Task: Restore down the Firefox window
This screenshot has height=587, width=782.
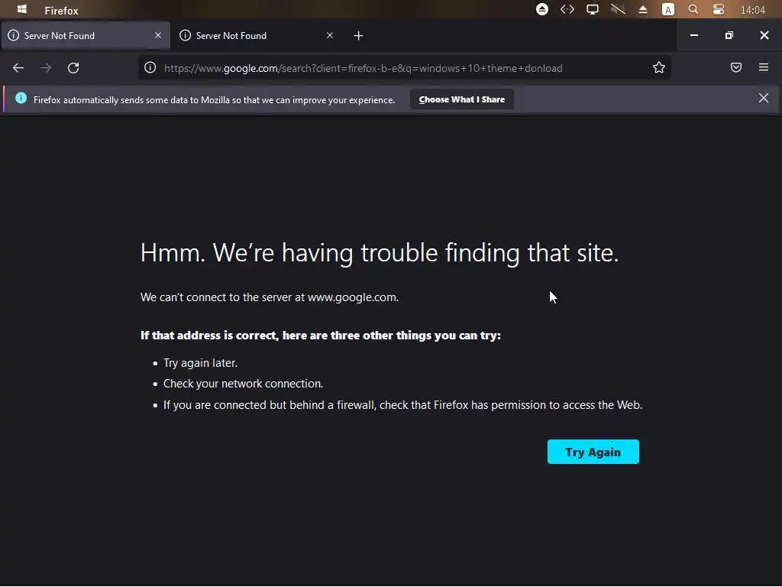Action: pos(729,35)
